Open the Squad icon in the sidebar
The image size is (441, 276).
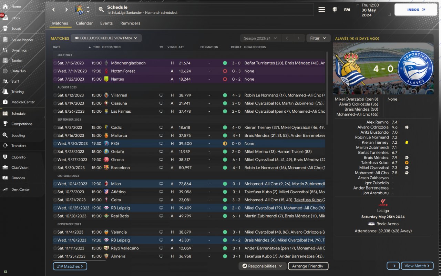5,29
